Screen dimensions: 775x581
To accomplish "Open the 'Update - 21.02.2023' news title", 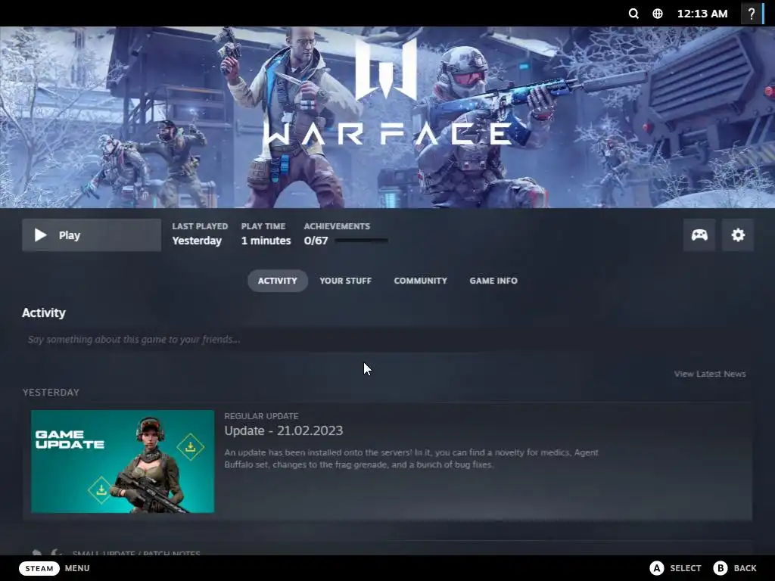I will click(284, 430).
